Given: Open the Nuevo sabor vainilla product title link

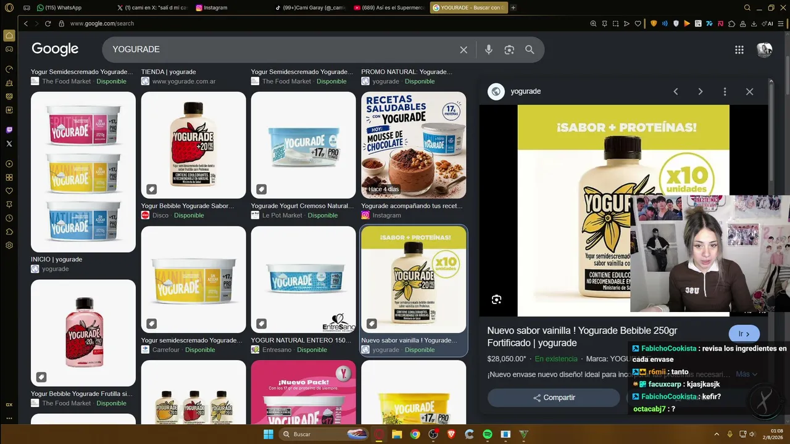Looking at the screenshot, I should pos(582,337).
